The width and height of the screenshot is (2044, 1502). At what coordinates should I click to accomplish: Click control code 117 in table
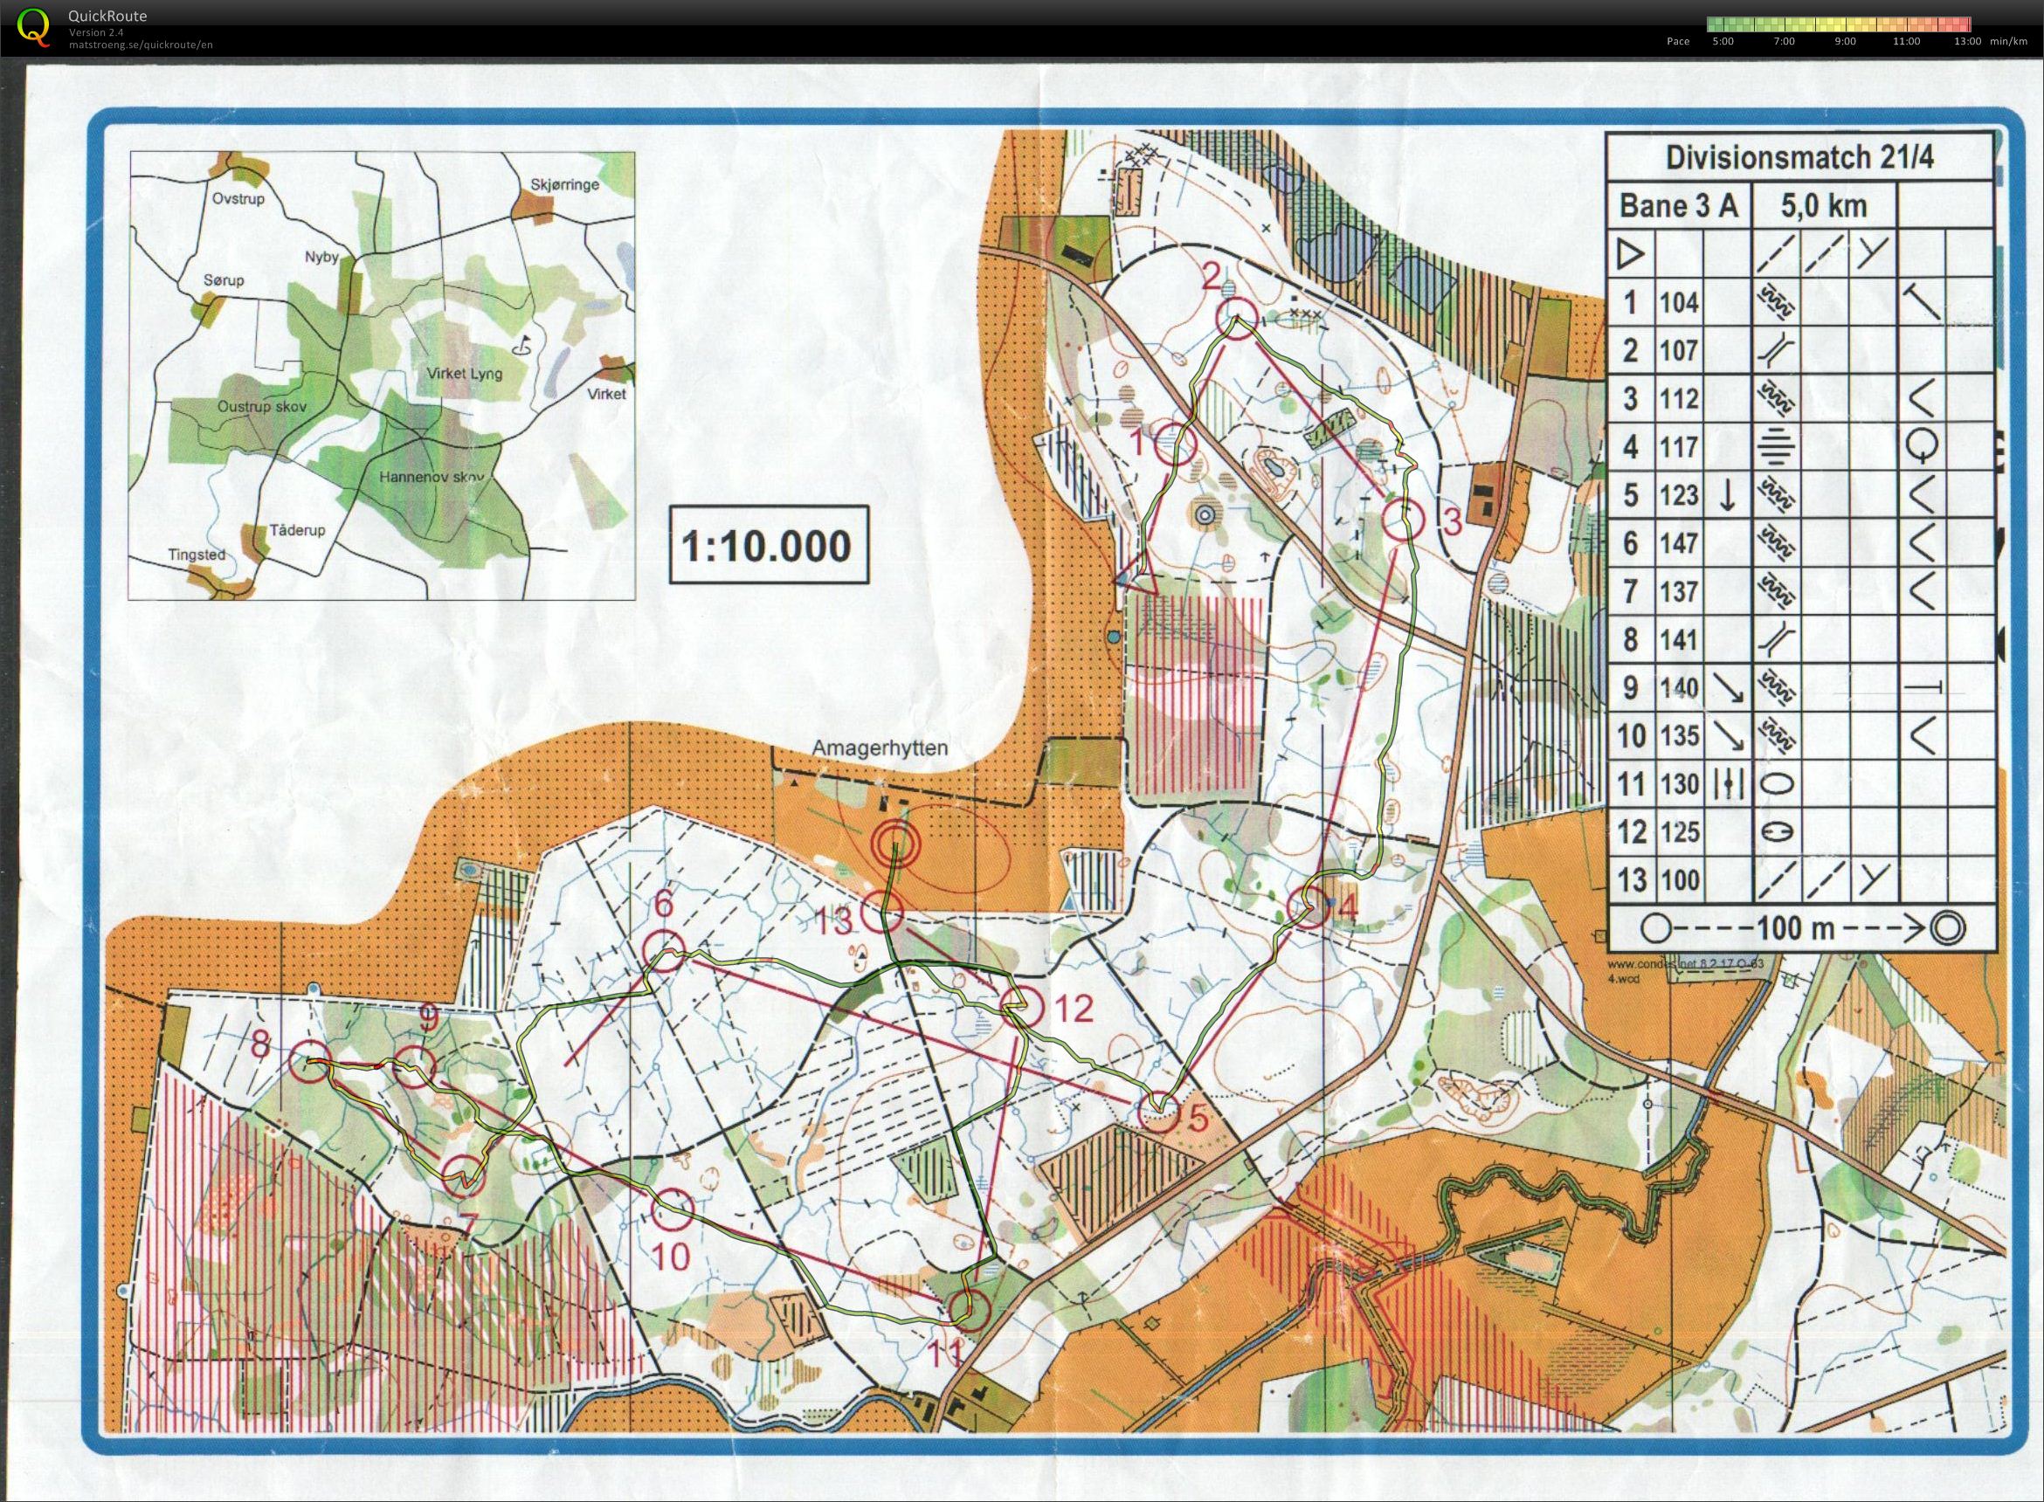click(x=1679, y=446)
